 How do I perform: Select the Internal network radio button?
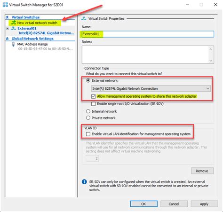point(88,111)
